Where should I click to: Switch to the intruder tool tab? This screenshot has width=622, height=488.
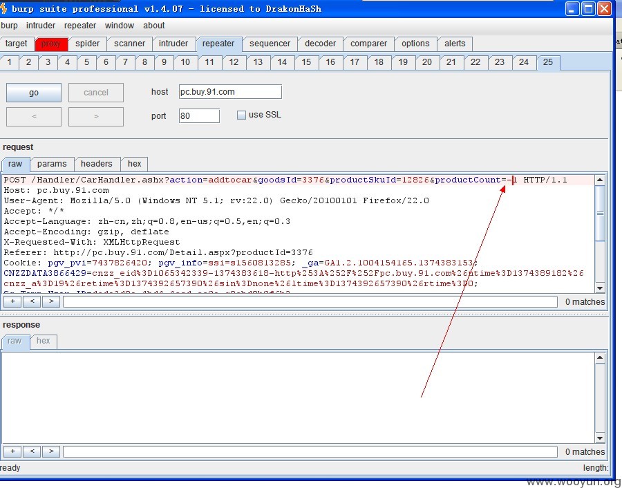point(173,44)
